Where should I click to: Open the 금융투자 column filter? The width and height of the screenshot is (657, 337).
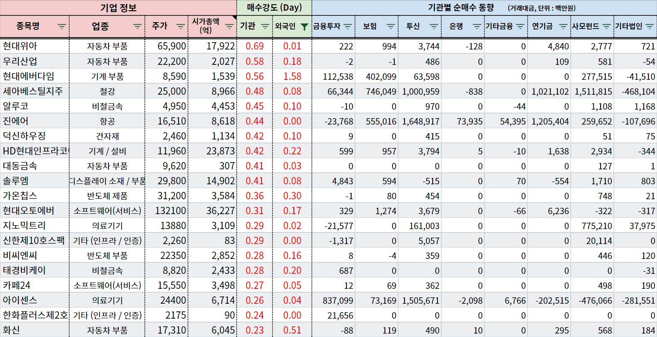(348, 26)
